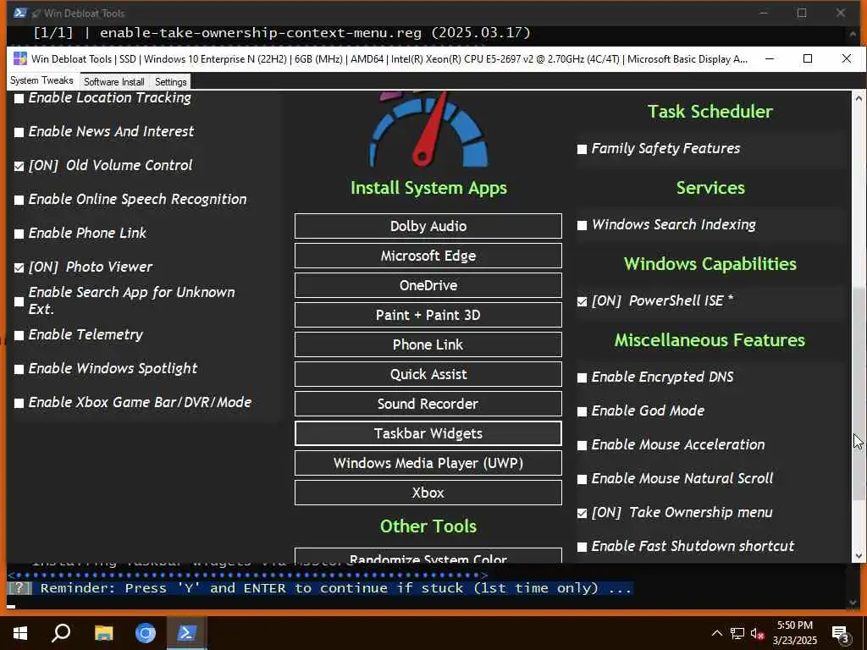Tick Enable Phone Link checkbox

click(x=19, y=234)
